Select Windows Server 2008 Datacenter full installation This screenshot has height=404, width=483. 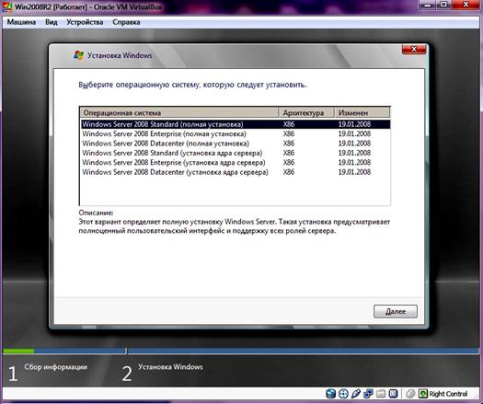[235, 144]
